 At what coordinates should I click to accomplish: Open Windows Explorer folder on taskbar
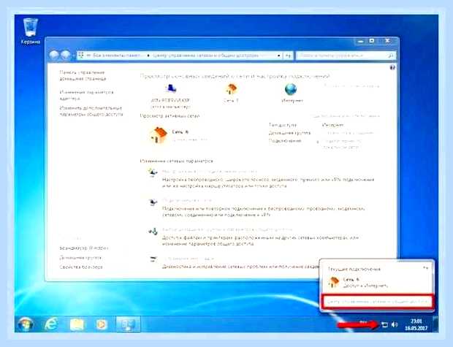click(x=77, y=324)
